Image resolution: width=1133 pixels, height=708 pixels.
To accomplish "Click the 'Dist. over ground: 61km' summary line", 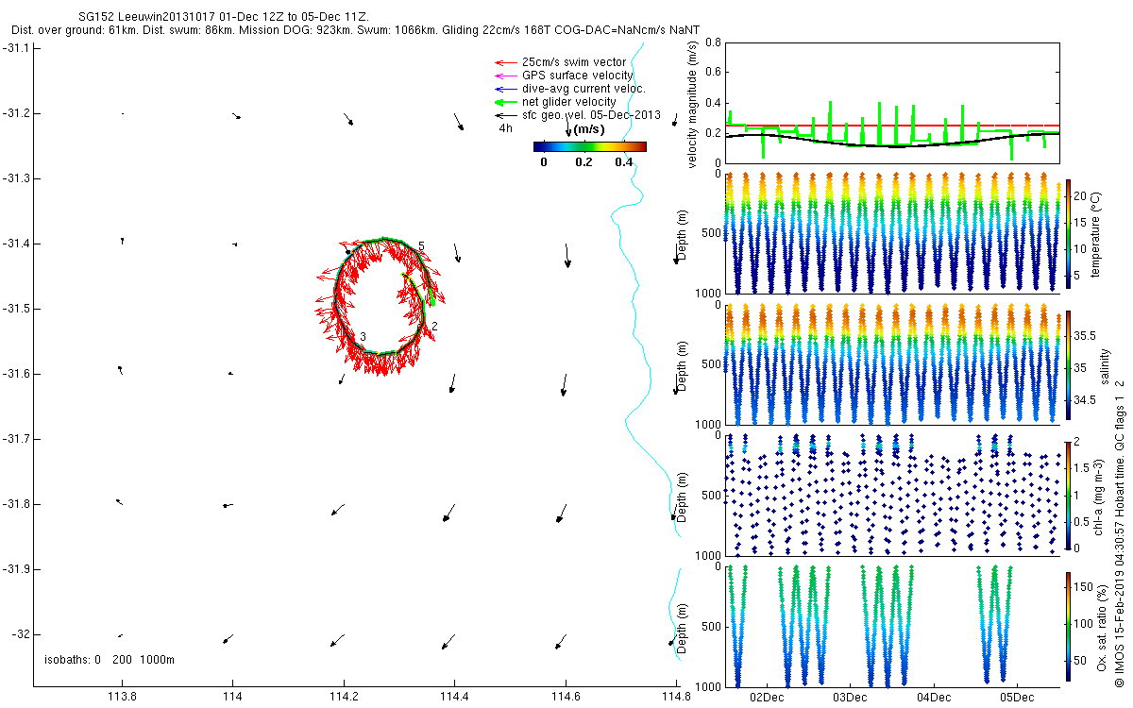I will (x=355, y=31).
